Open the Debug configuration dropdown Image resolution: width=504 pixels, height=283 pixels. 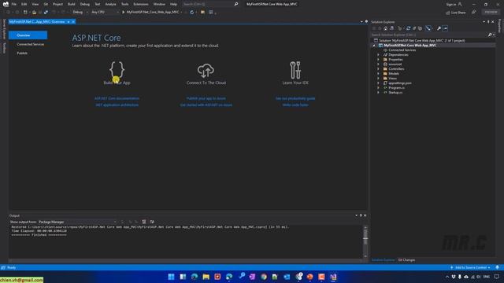pos(80,13)
